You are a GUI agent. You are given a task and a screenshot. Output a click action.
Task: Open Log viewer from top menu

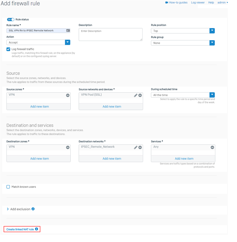pos(198,3)
